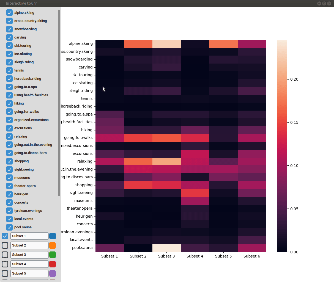
Task: Click the 'Interactive tourr' window title
Action: click(x=21, y=3)
